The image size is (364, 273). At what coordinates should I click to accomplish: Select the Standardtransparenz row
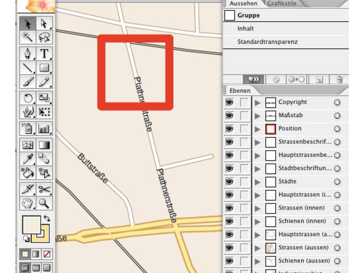coord(286,42)
